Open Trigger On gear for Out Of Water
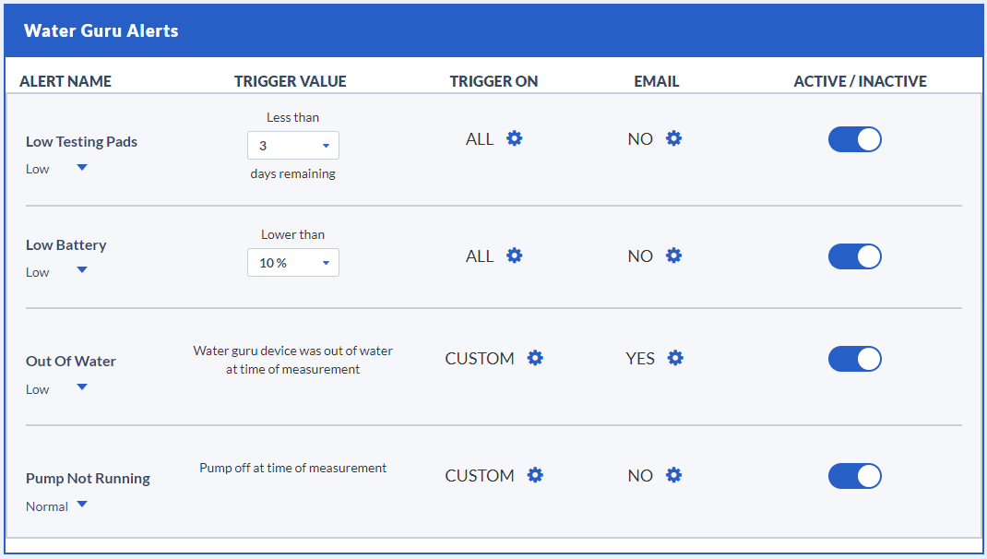The image size is (987, 559). click(535, 358)
